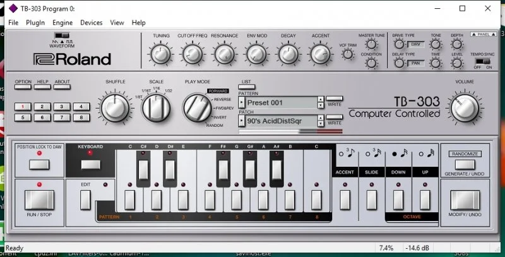The width and height of the screenshot is (505, 257).
Task: Click the pattern 8 high C key button
Action: click(316, 200)
